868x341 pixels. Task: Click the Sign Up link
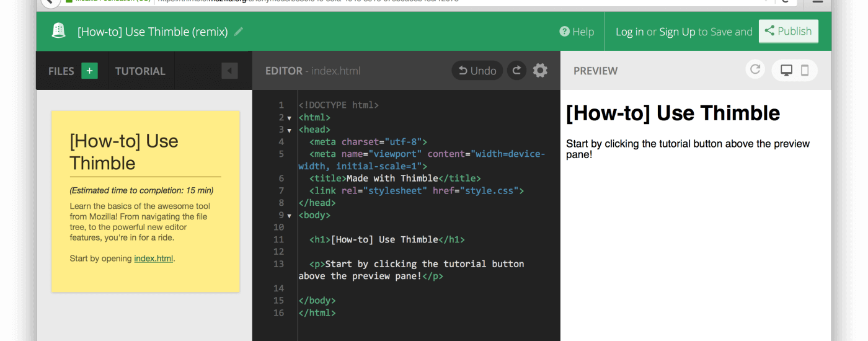pos(677,32)
